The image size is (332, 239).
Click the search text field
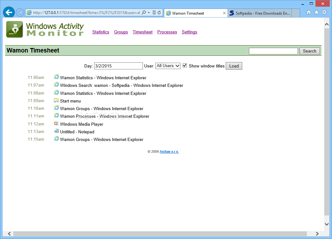pyautogui.click(x=273, y=51)
